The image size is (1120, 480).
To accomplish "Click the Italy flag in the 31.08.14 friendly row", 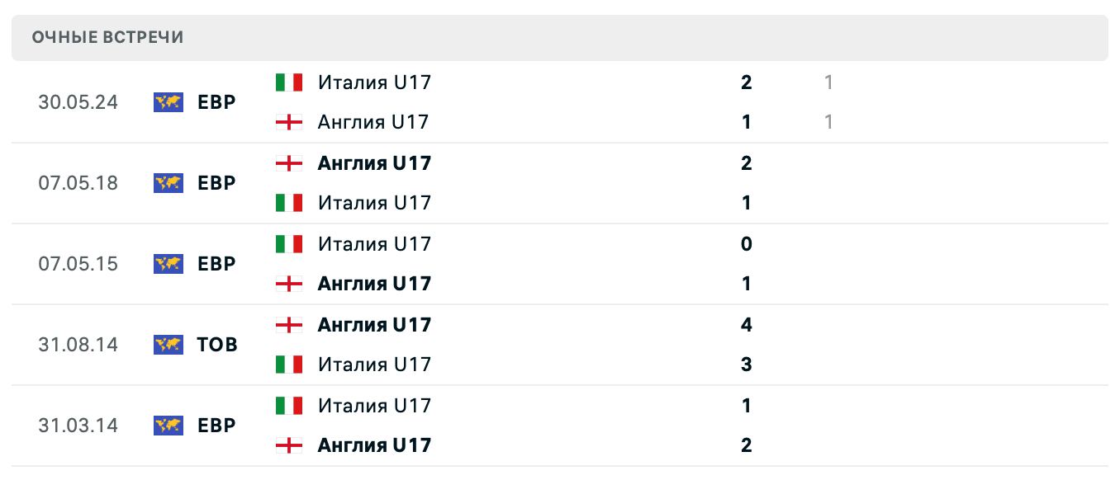I will click(x=290, y=364).
